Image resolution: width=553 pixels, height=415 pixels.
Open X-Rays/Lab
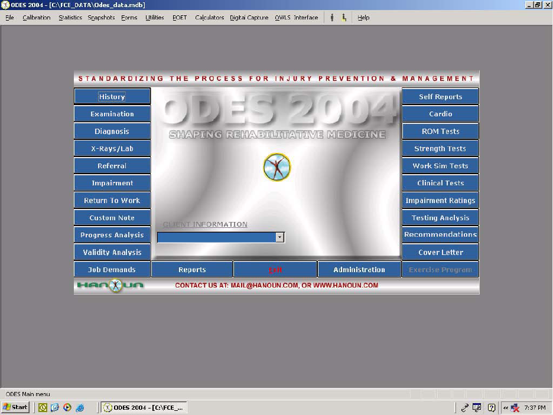(112, 148)
